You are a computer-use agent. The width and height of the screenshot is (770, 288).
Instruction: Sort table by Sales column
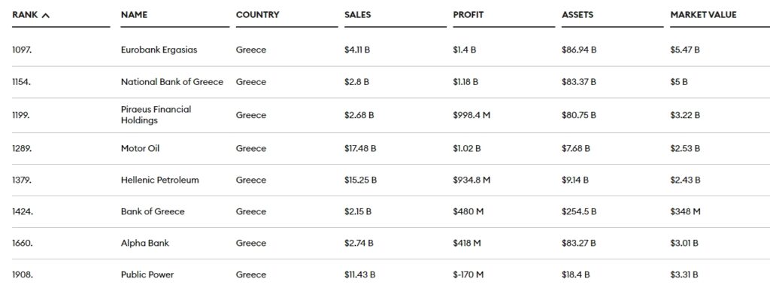coord(357,15)
